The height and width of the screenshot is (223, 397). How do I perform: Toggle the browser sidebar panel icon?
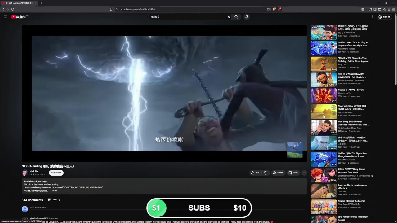(x=375, y=9)
